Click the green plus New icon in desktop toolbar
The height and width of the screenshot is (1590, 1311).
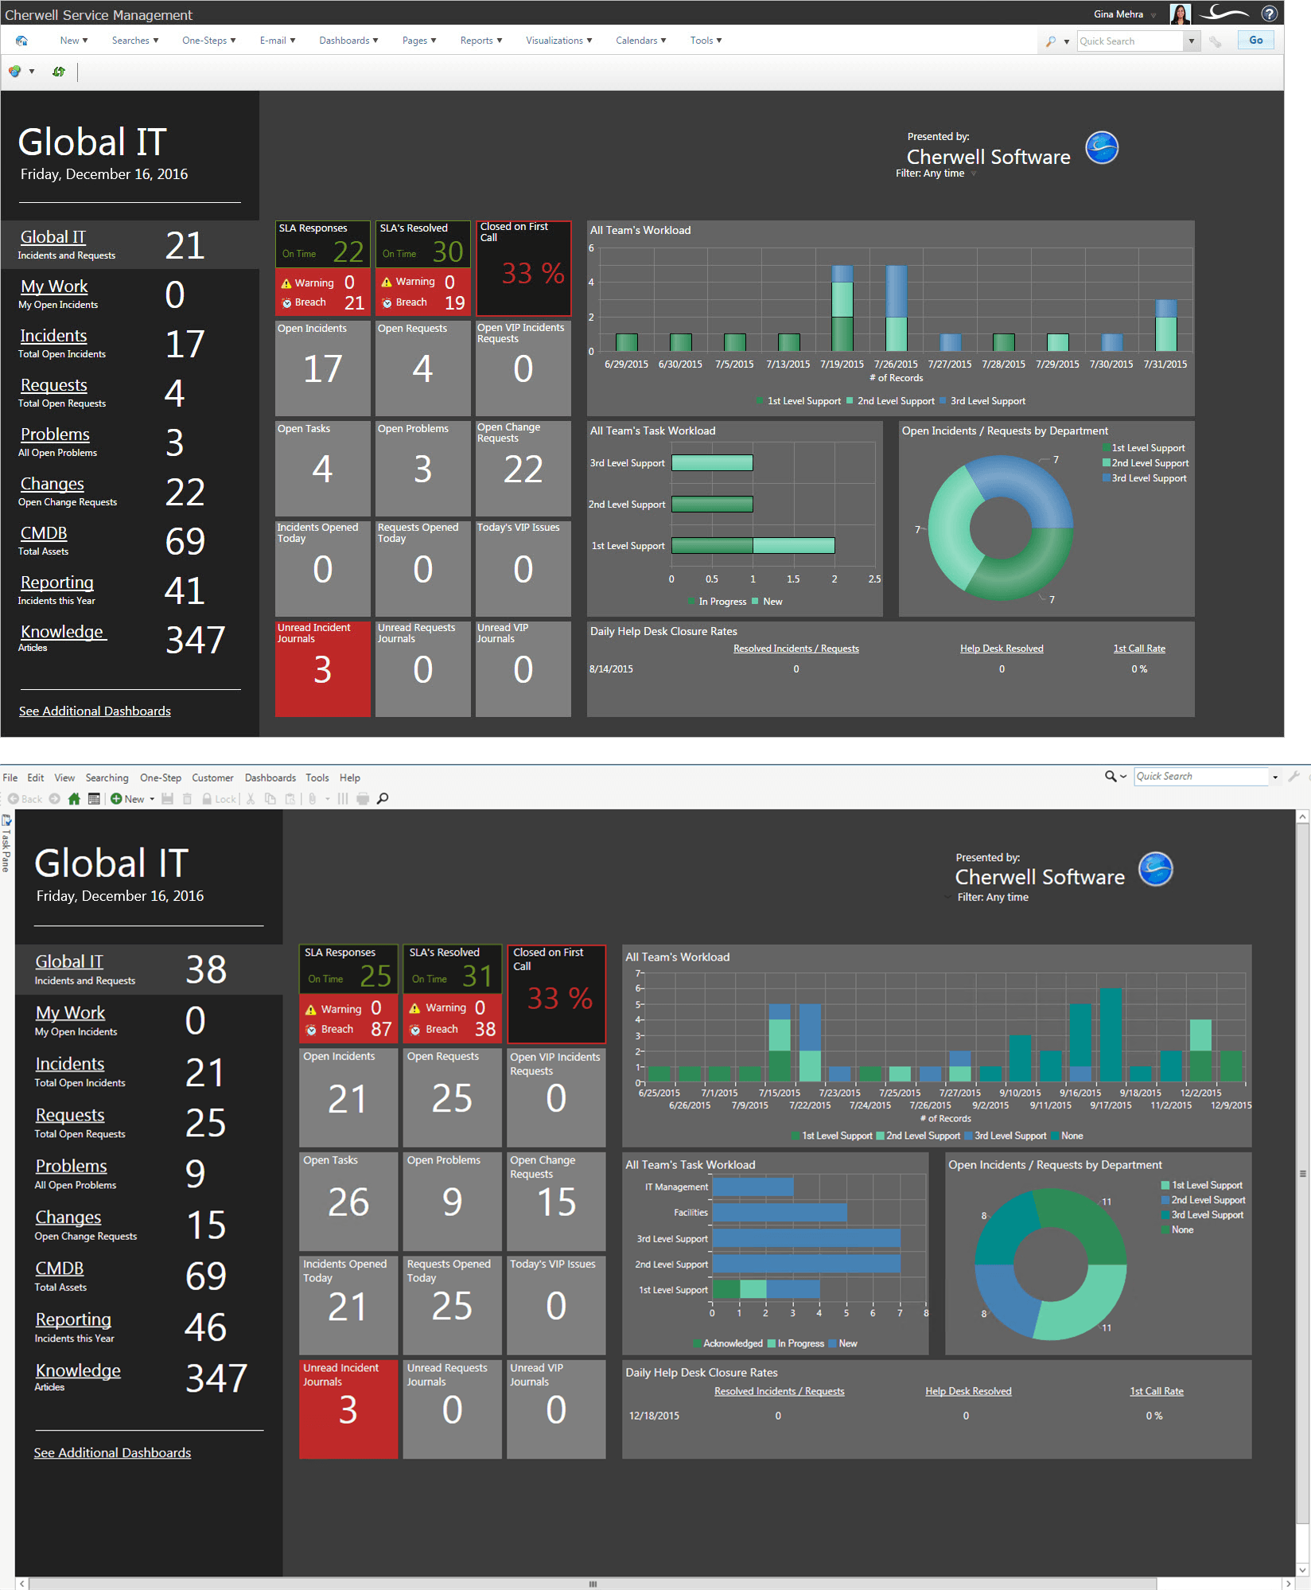(116, 799)
